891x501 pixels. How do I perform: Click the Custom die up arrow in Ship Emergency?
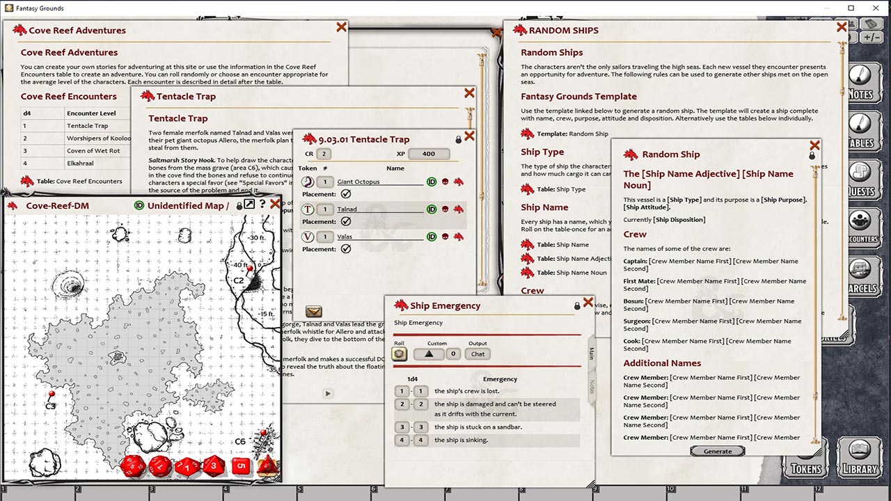tap(429, 353)
